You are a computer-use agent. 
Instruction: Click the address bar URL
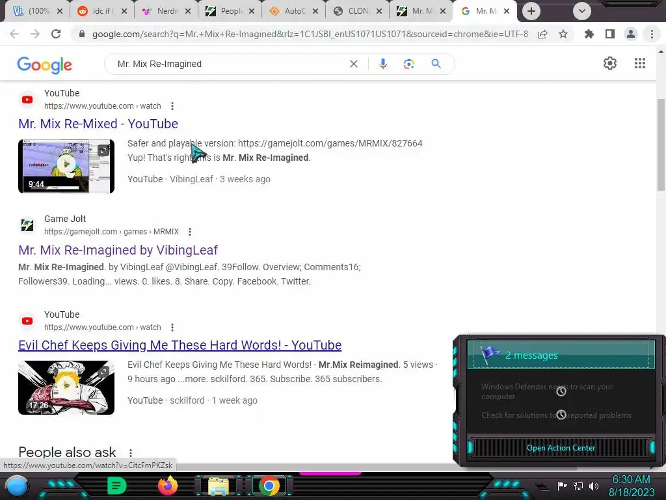tap(310, 34)
